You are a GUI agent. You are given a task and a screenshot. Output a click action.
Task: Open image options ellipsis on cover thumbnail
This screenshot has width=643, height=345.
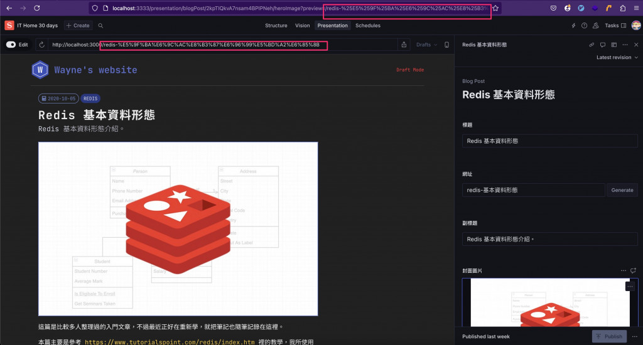coord(630,287)
